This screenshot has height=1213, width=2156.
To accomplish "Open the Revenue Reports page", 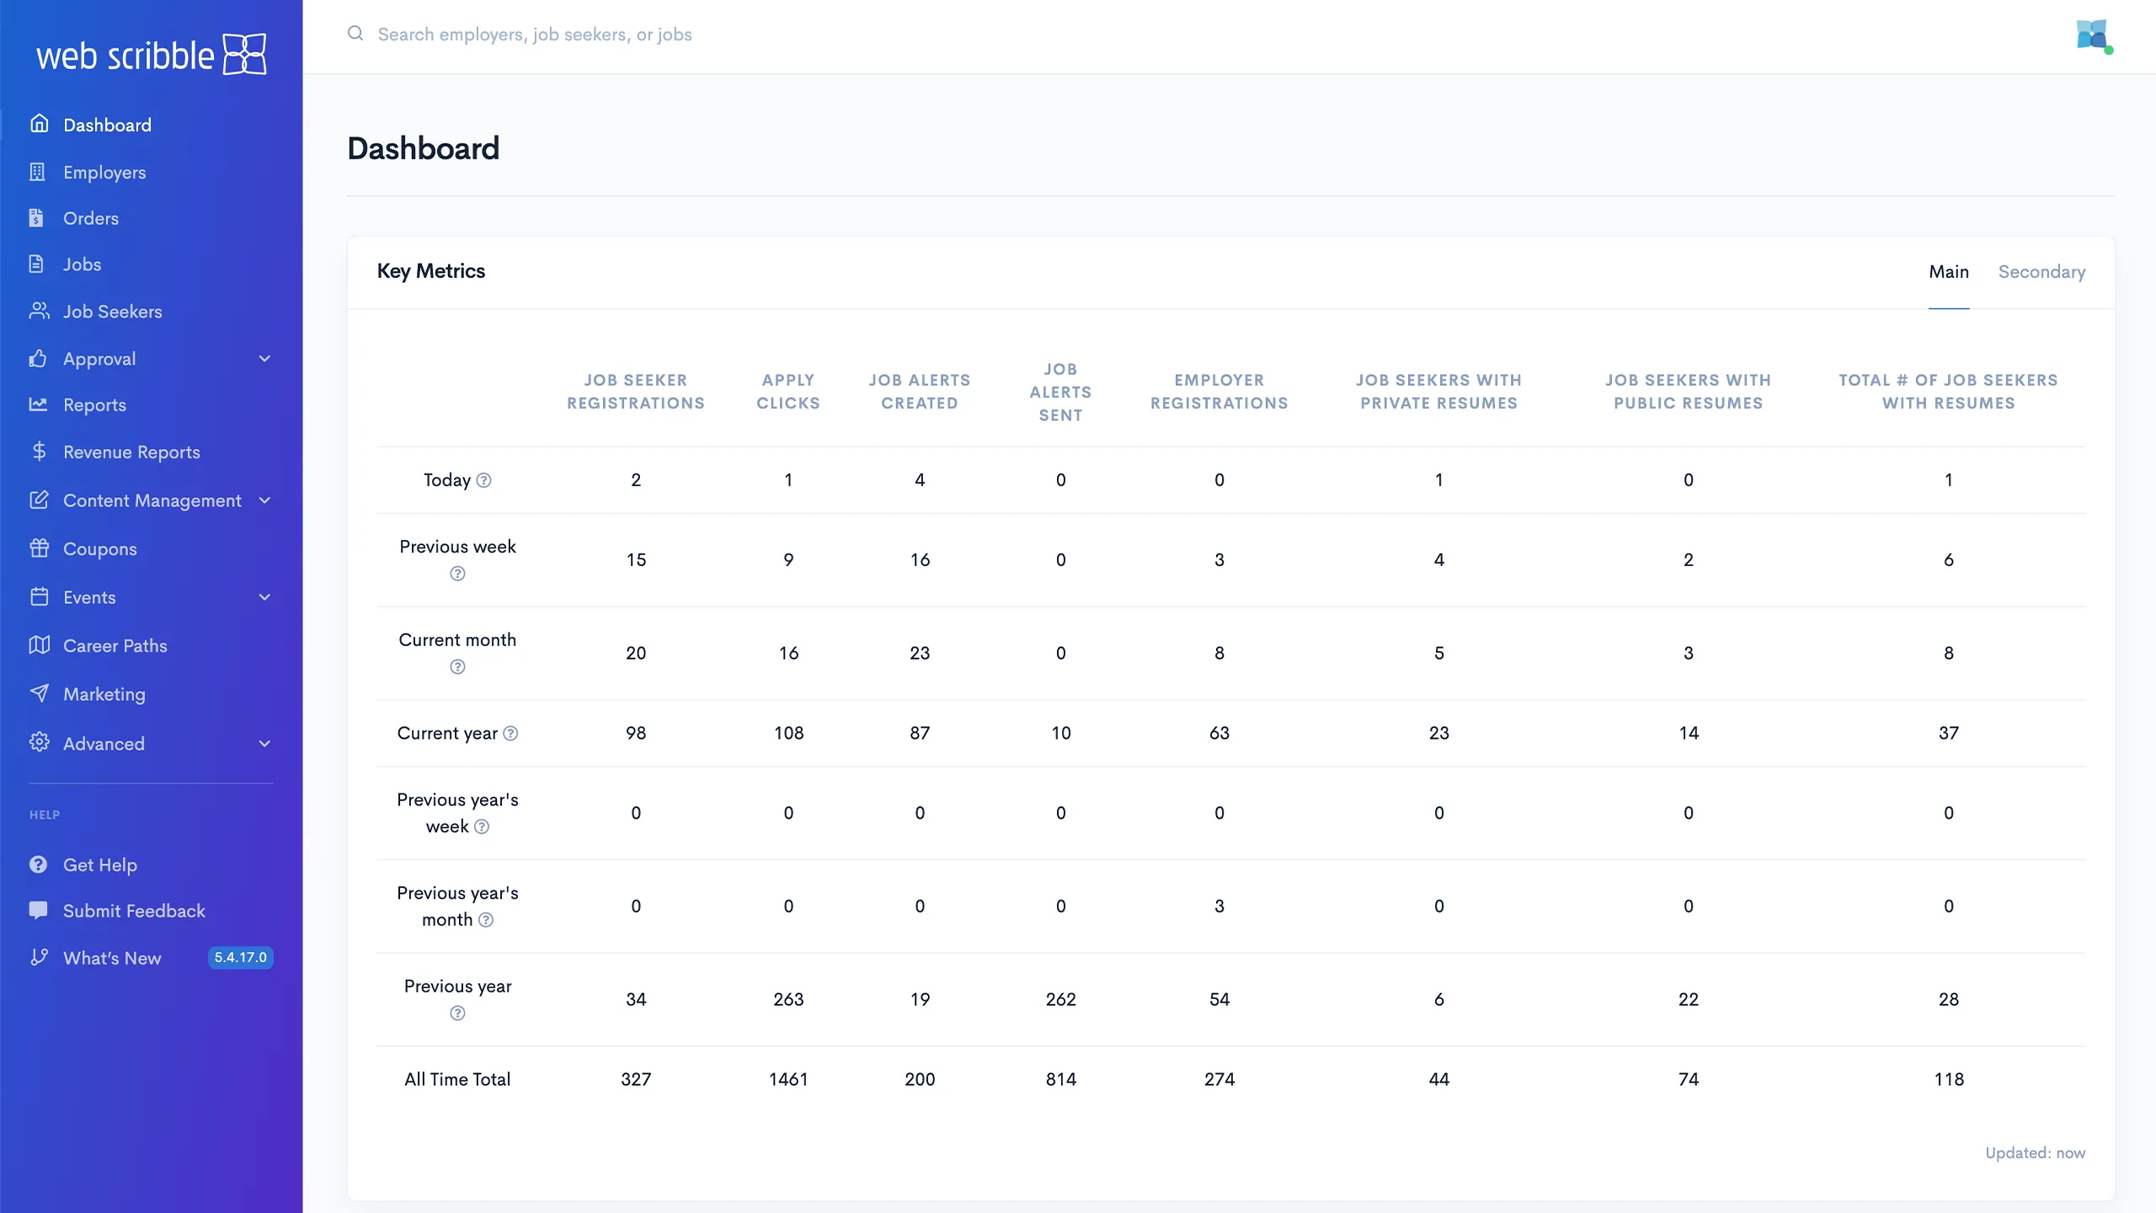I will tap(131, 452).
